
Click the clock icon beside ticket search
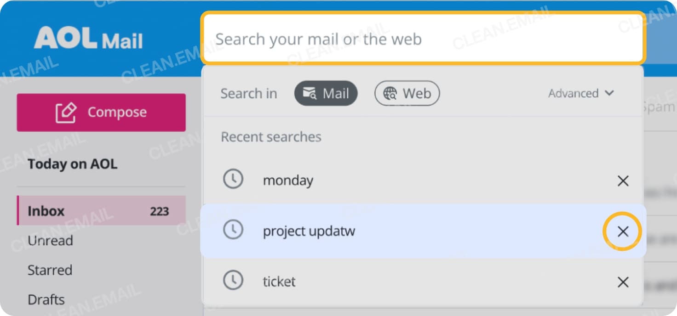point(233,280)
